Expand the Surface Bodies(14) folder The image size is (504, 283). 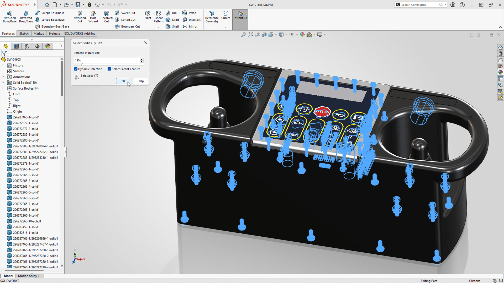pos(3,88)
